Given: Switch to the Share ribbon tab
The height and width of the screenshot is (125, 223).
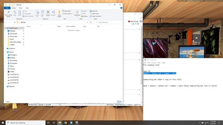Looking at the screenshot, I should 21,8.
